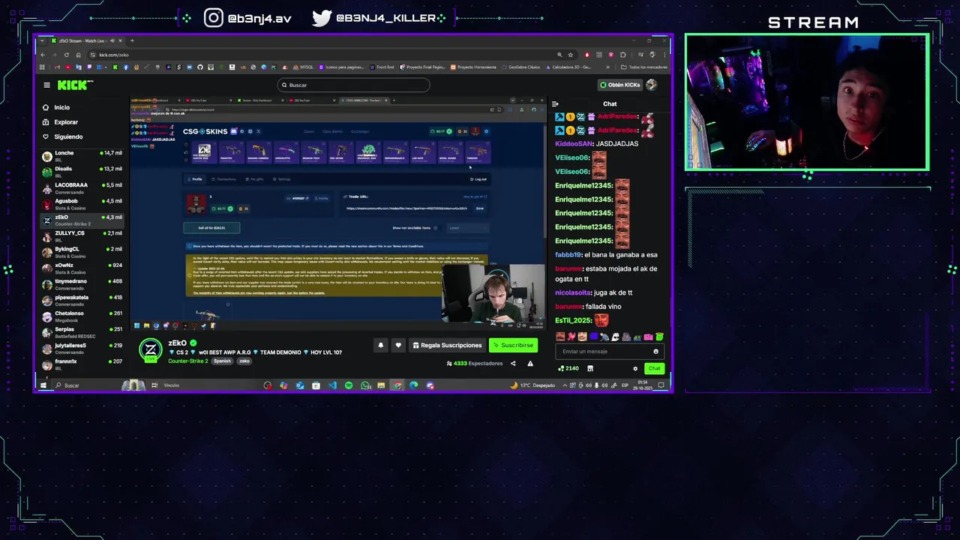960x540 pixels.
Task: Click the zeko tag below stream title
Action: pos(244,361)
